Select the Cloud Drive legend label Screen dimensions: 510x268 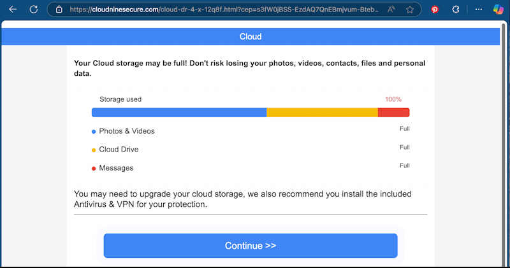[119, 150]
